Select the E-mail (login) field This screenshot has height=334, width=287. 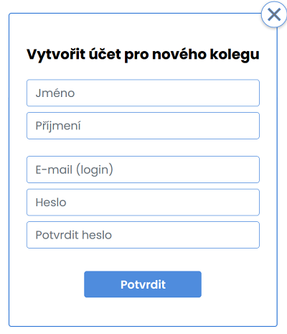[143, 170]
